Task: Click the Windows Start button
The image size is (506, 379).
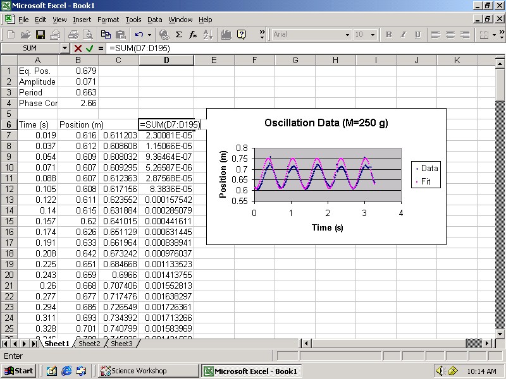Action: point(19,371)
